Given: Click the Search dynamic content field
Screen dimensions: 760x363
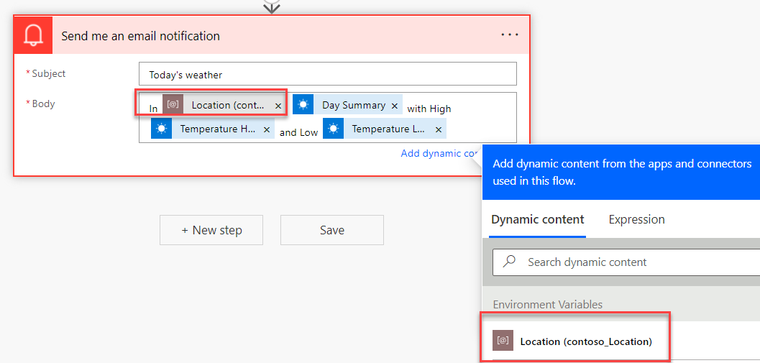Looking at the screenshot, I should 626,262.
